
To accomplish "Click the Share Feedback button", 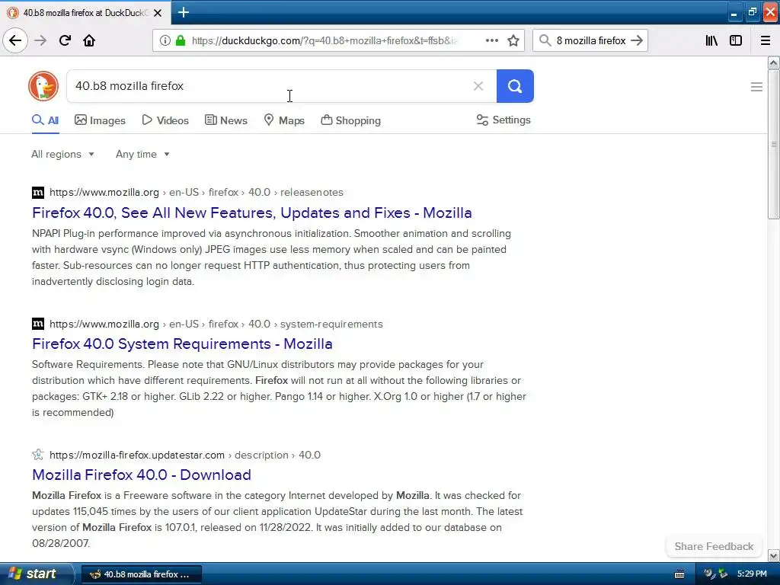I will pyautogui.click(x=714, y=546).
